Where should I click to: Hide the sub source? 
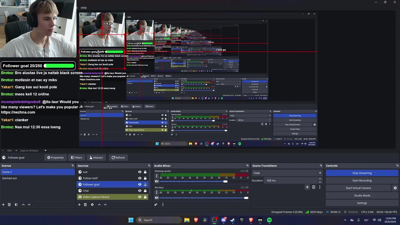click(140, 172)
